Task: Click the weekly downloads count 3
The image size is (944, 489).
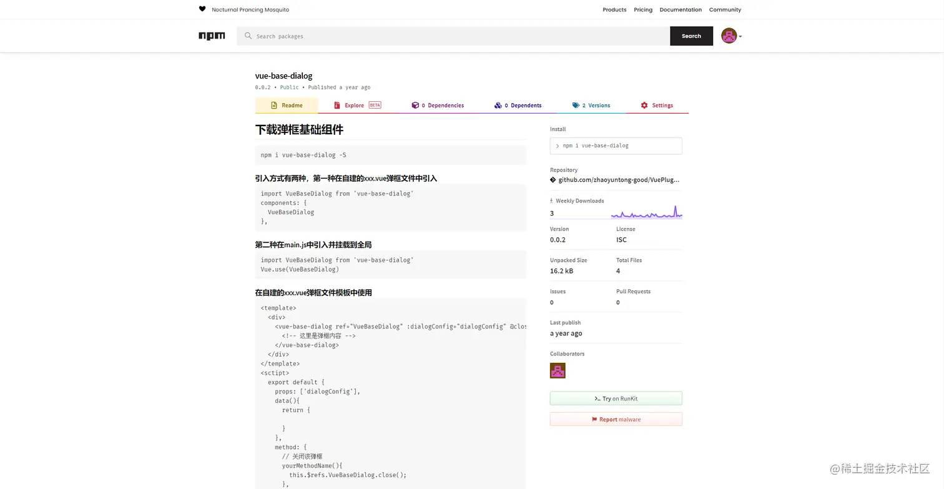Action: [x=552, y=213]
